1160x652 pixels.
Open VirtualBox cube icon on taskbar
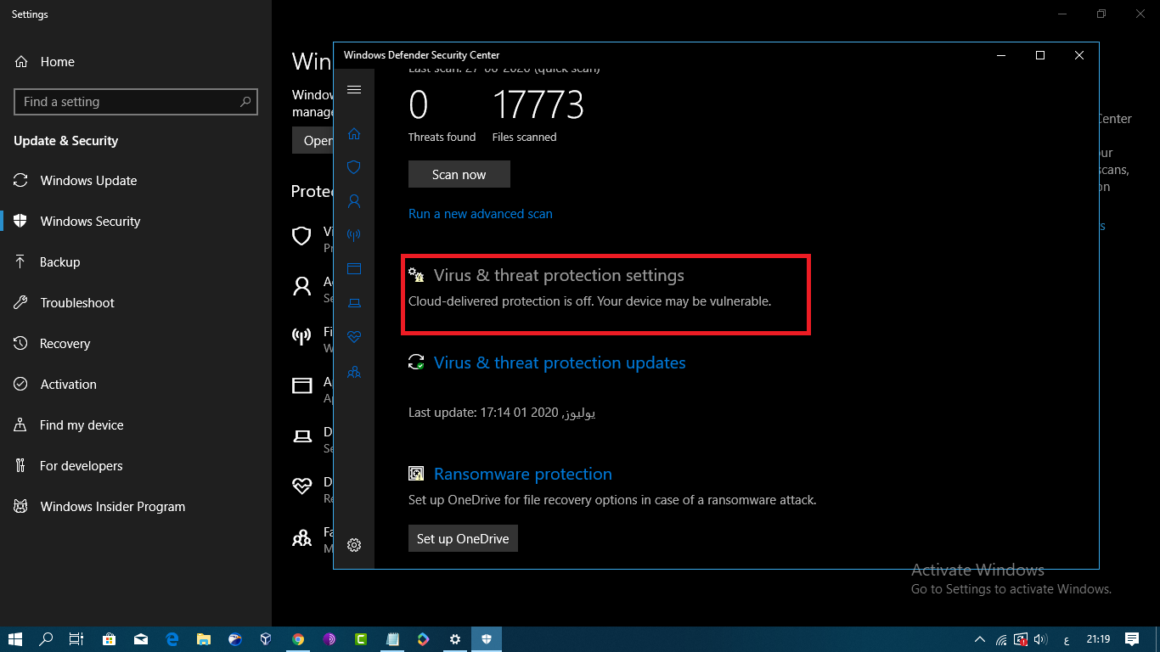tap(266, 639)
